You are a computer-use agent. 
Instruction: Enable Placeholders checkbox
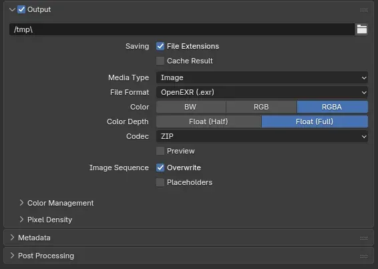(x=160, y=182)
